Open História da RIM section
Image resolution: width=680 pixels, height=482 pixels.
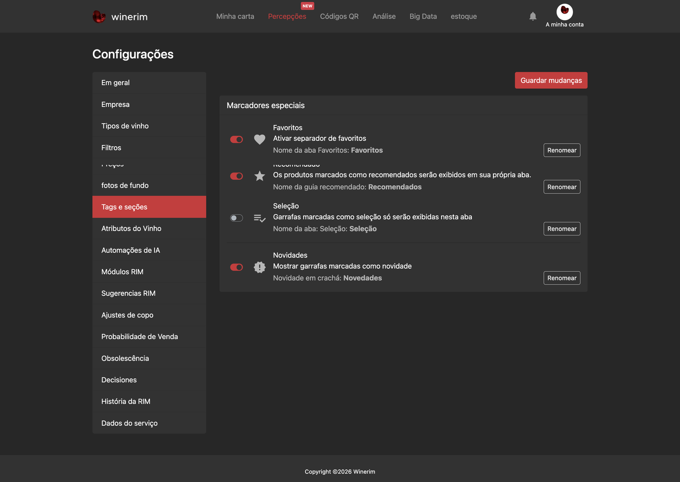(149, 402)
